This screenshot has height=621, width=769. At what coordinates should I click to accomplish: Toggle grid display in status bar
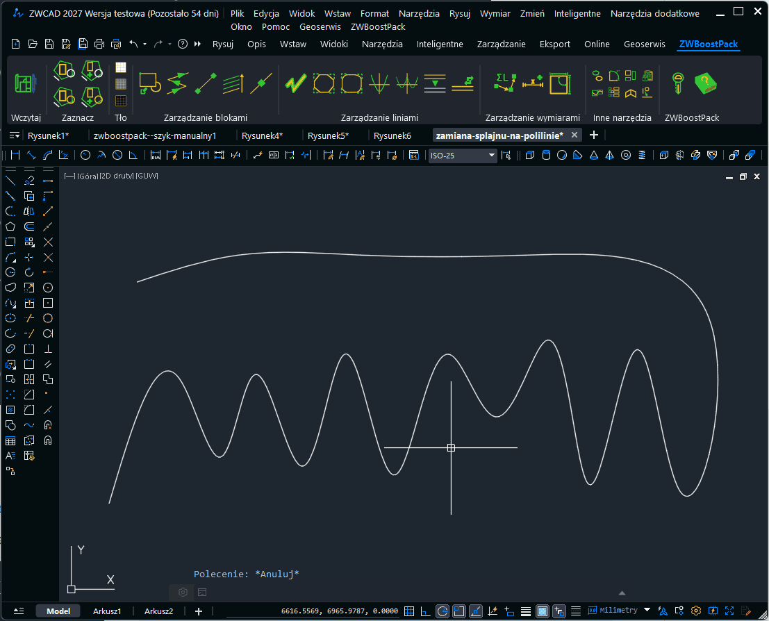tap(409, 611)
